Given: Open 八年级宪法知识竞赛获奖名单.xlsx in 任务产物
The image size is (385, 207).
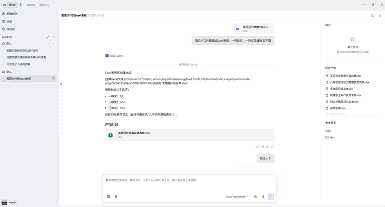Looking at the screenshot, I should 348,82.
